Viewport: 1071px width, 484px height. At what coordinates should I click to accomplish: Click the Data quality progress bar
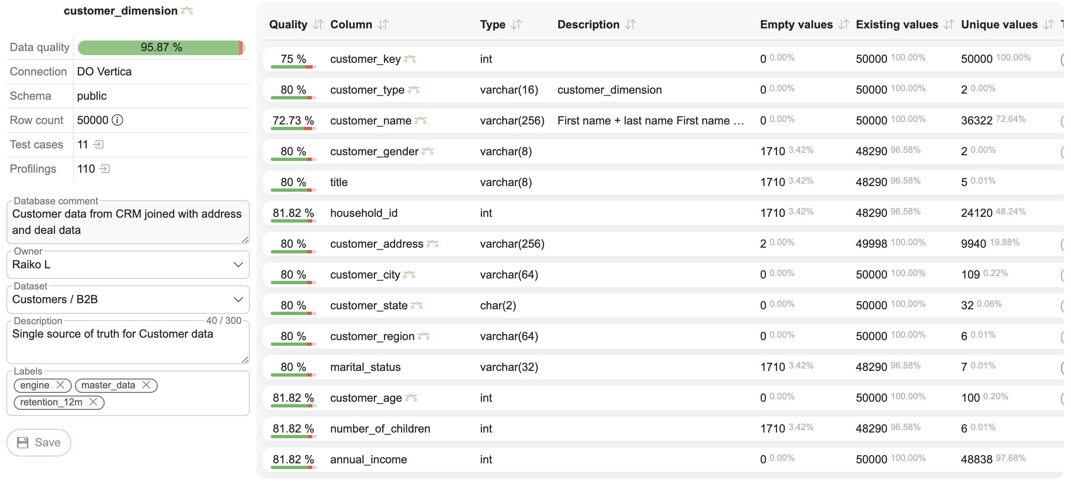161,47
